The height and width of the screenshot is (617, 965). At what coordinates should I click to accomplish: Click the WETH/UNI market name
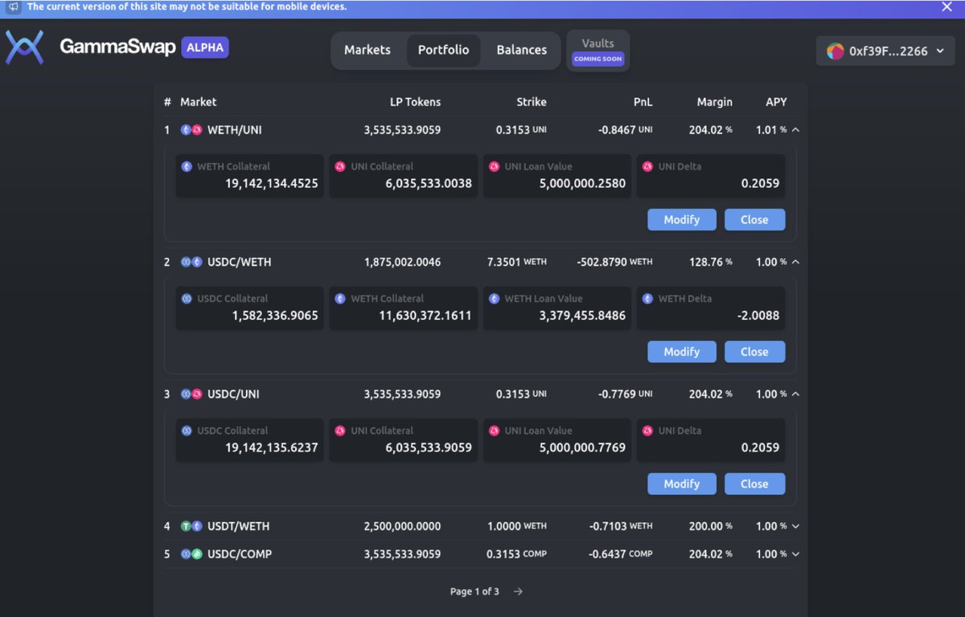point(235,129)
